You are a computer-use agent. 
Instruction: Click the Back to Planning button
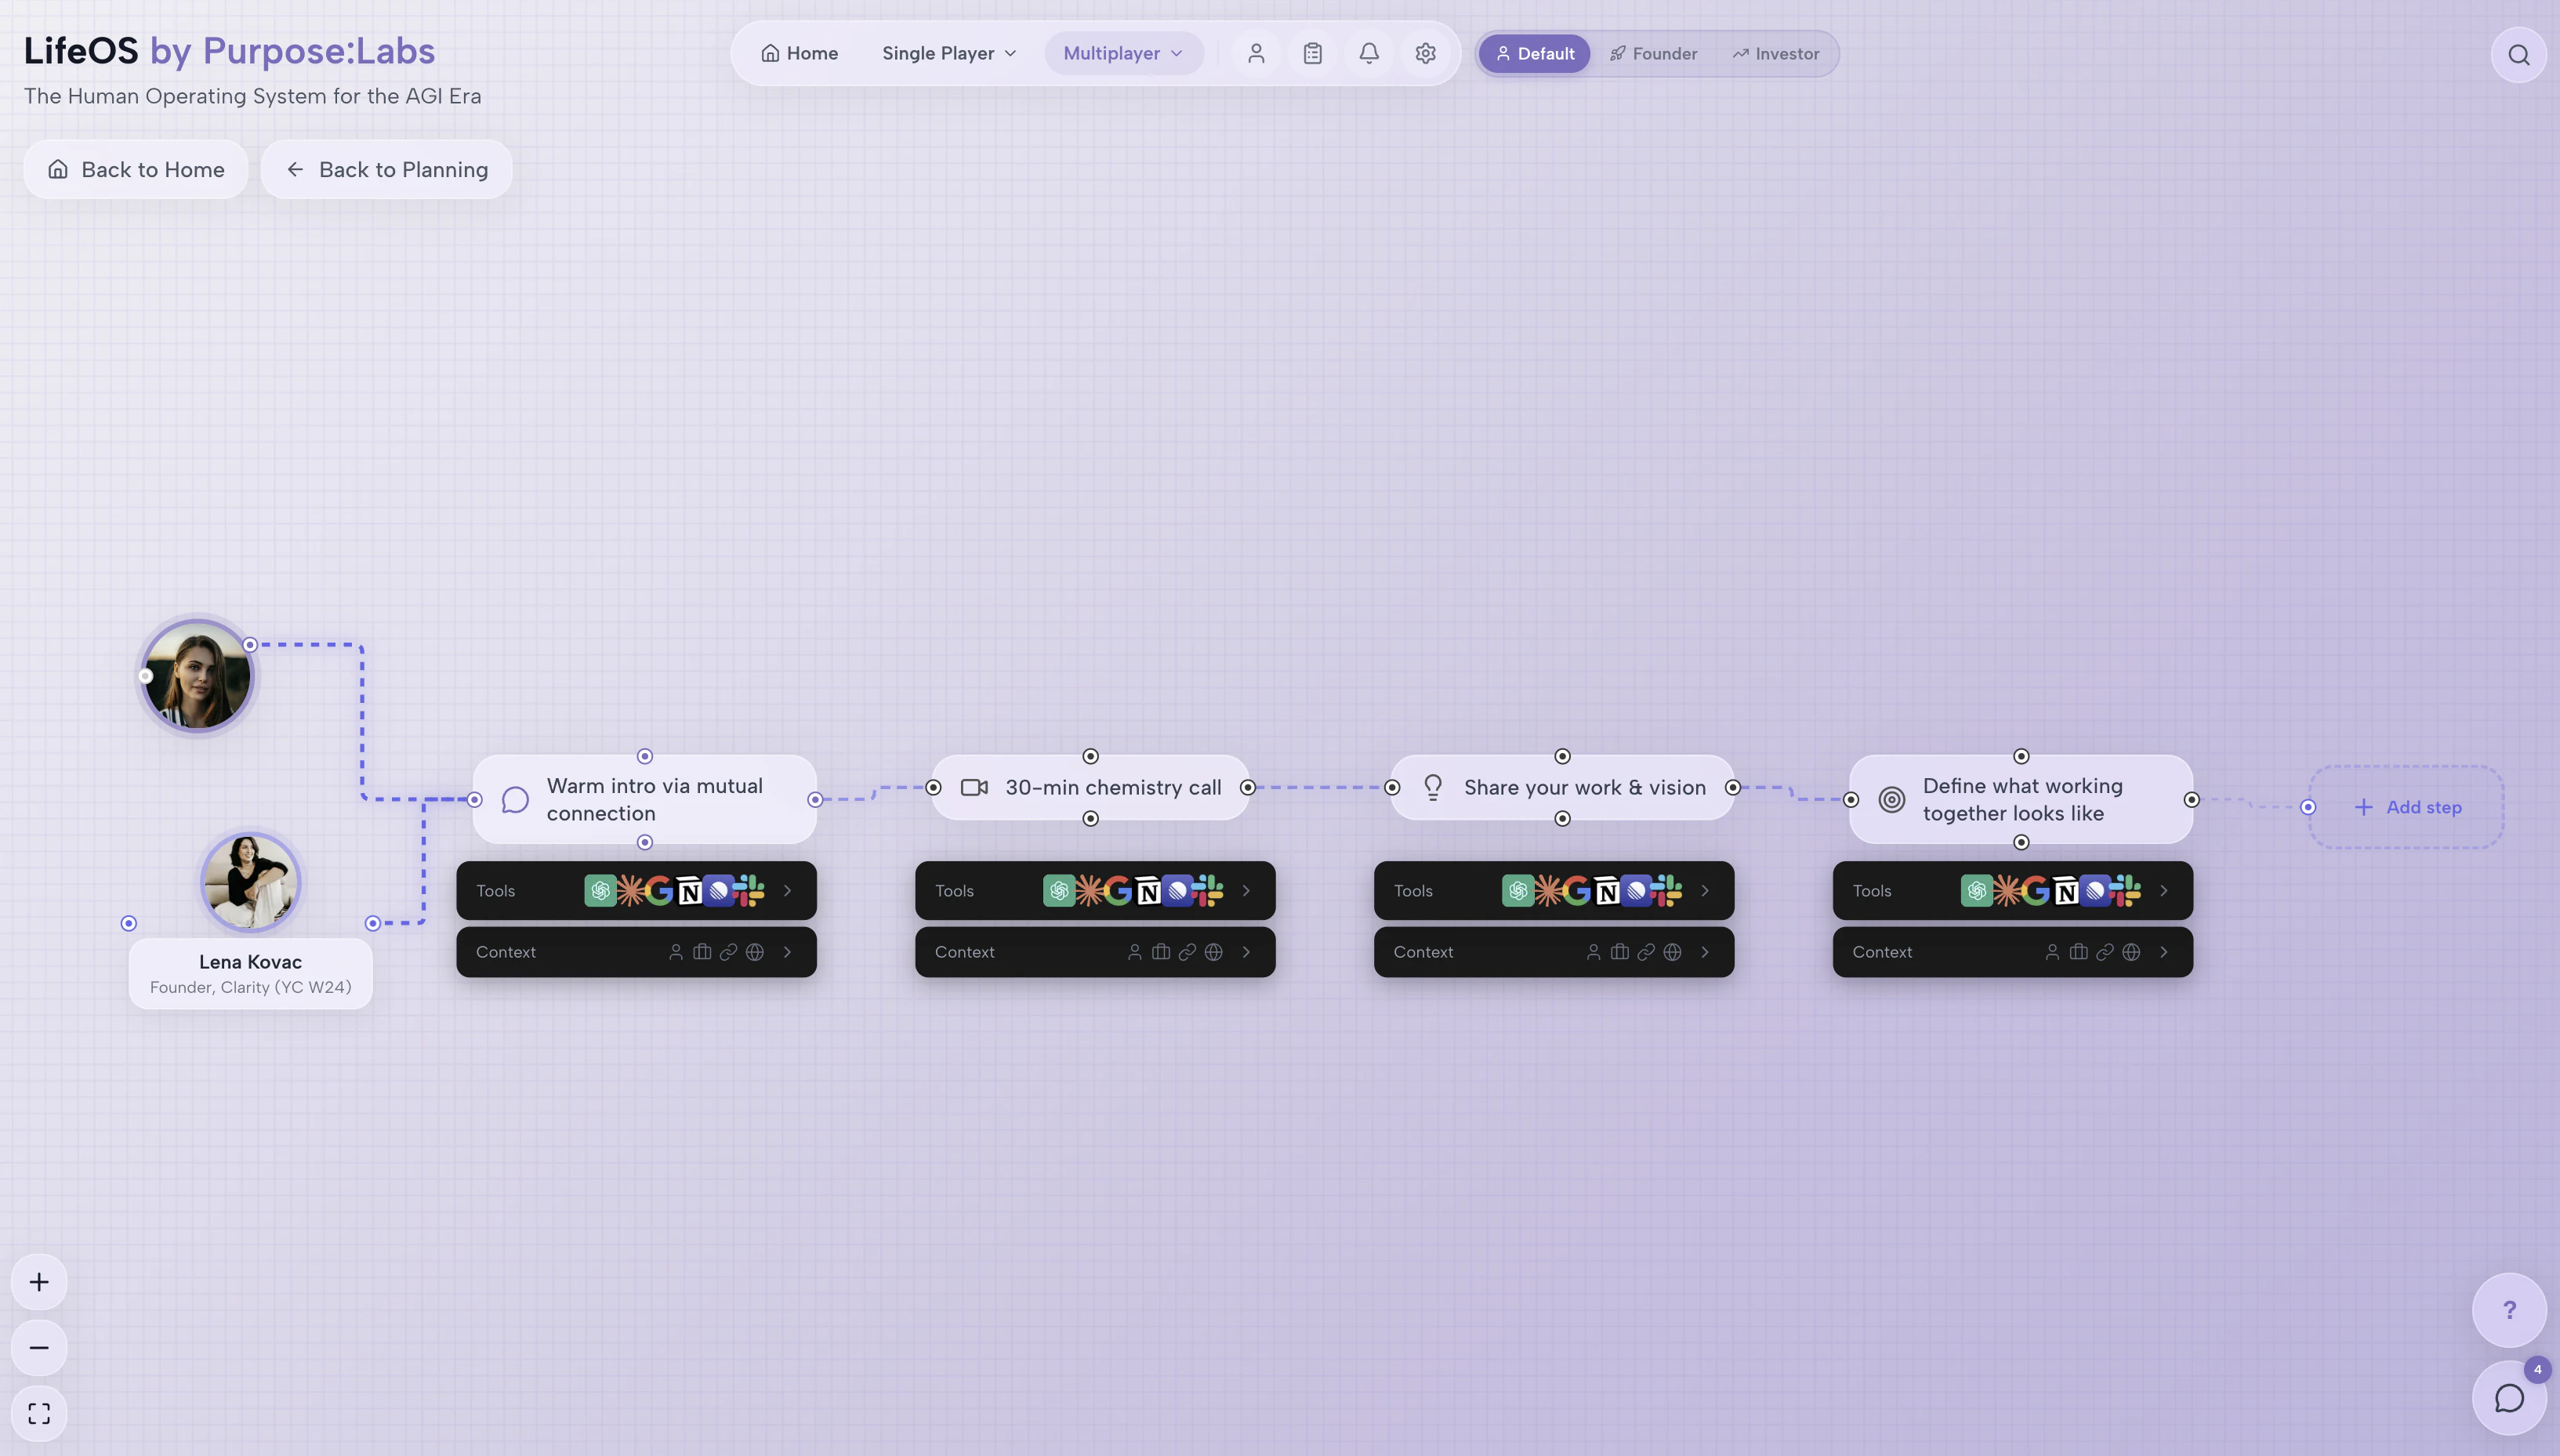coord(386,169)
